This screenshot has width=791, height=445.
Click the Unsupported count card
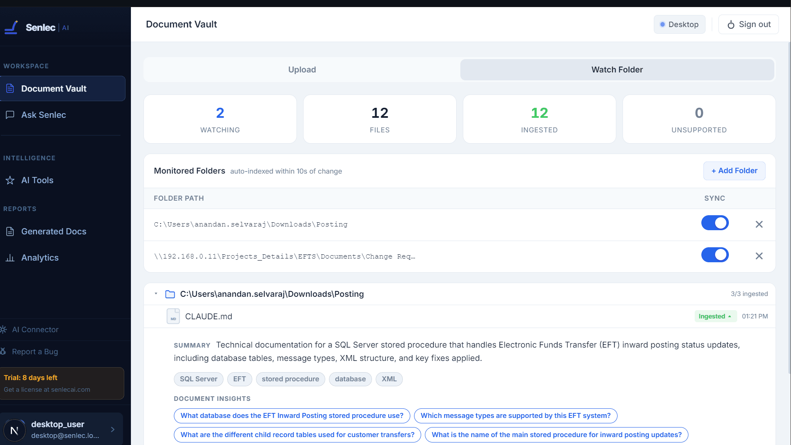699,119
